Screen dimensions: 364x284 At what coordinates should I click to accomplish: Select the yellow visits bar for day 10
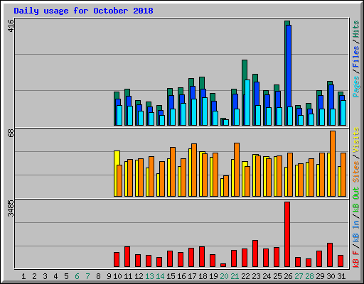coord(116,174)
